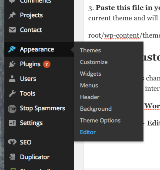Click the Users person icon
The image size is (160, 170).
pos(12,79)
